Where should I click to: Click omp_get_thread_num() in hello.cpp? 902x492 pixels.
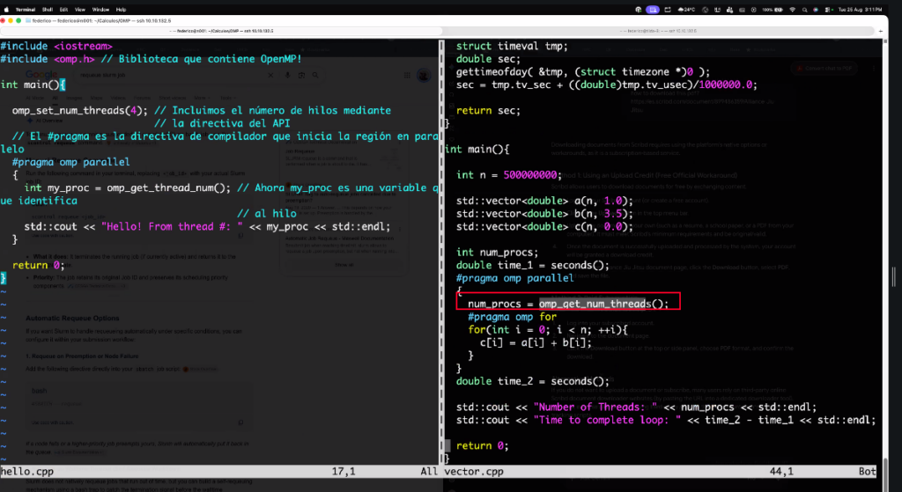[168, 188]
